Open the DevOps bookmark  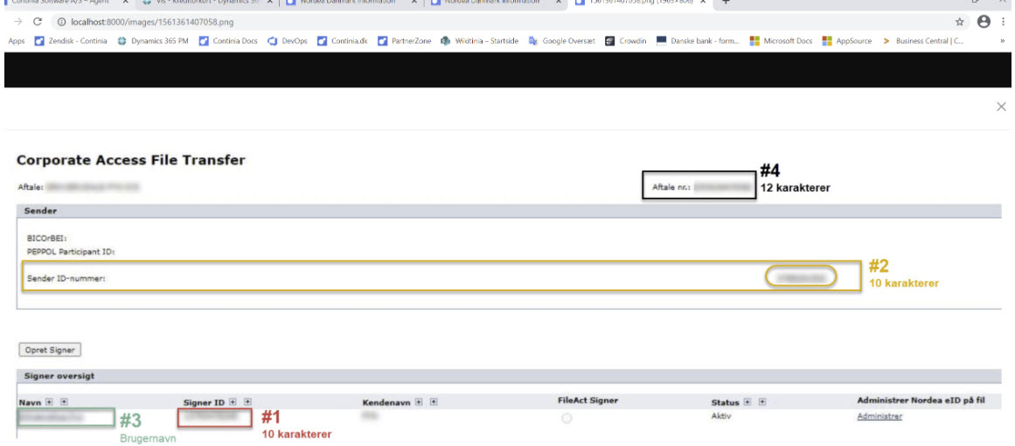pyautogui.click(x=288, y=41)
